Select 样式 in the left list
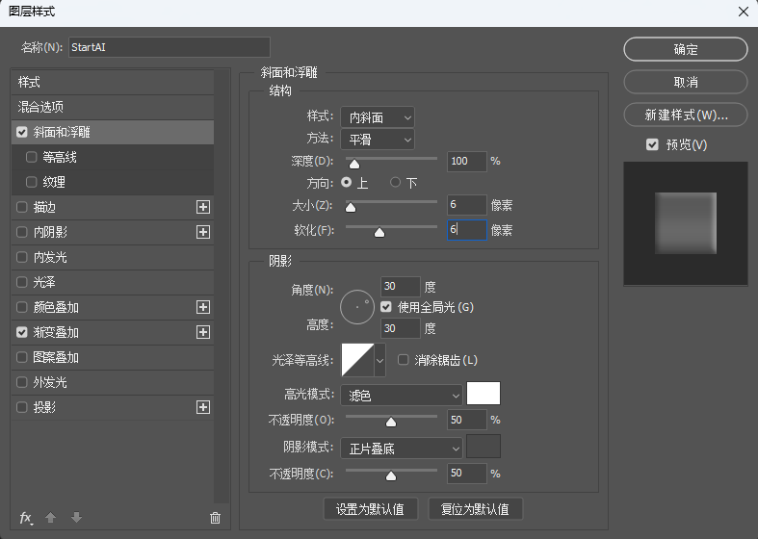The image size is (758, 539). [x=113, y=82]
